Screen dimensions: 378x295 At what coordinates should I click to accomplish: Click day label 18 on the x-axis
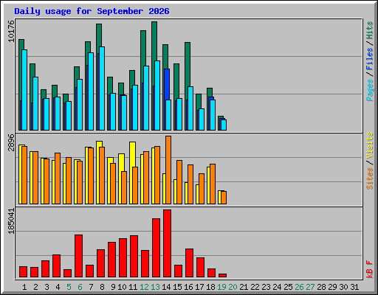(210, 287)
